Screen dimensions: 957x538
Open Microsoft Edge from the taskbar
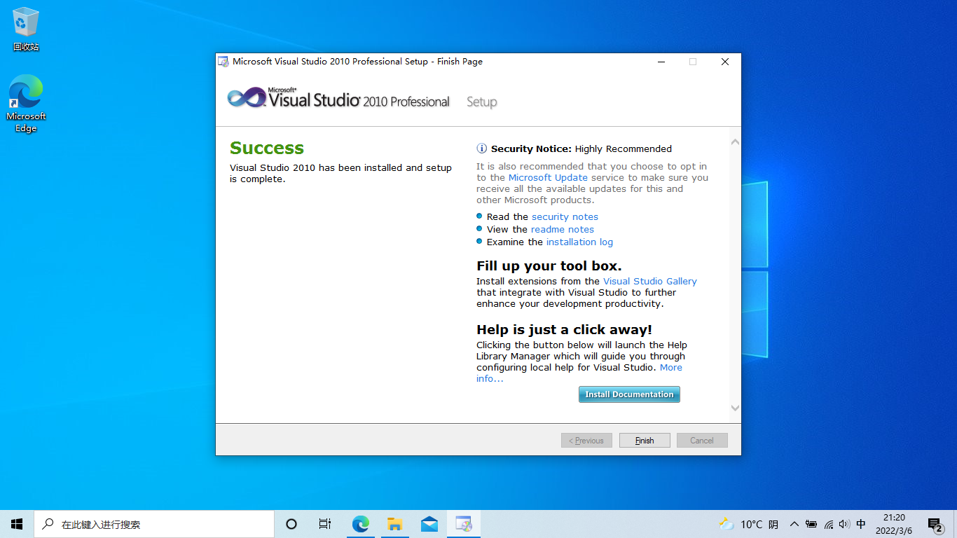click(360, 523)
